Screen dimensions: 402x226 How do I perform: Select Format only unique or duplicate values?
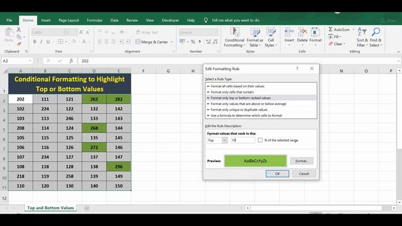(261, 110)
